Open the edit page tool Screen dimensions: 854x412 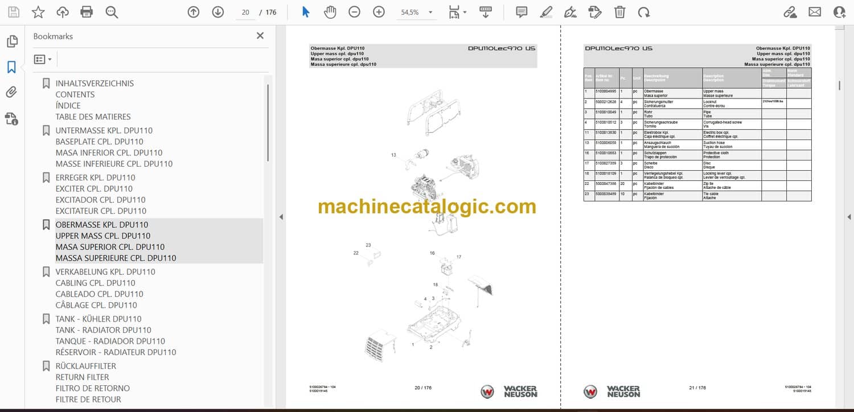click(595, 12)
